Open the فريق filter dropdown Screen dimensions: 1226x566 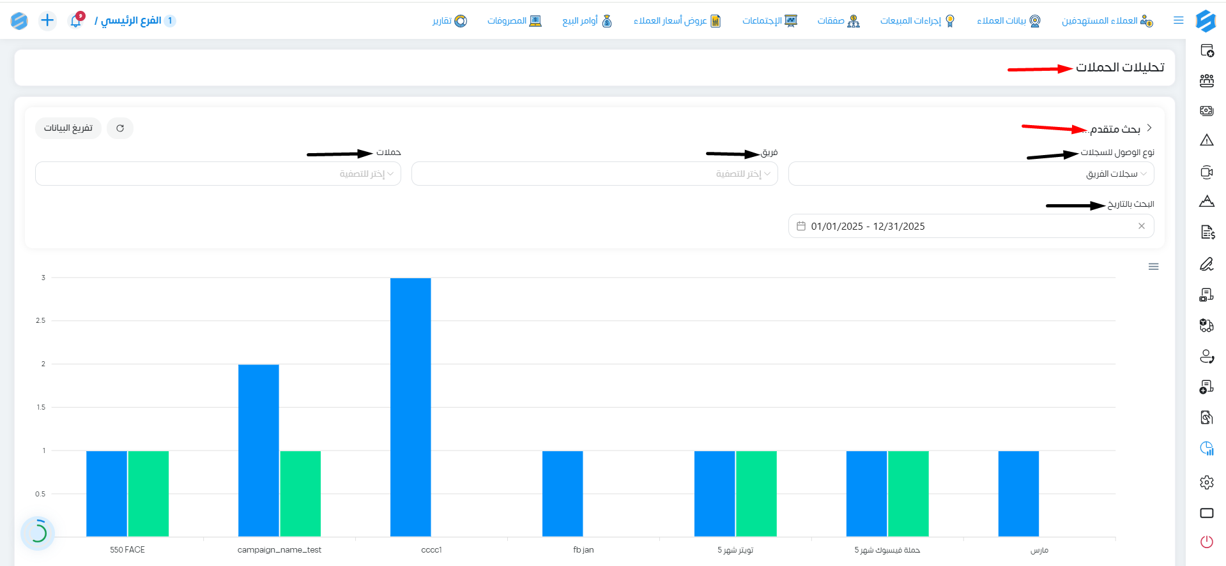[x=594, y=174]
